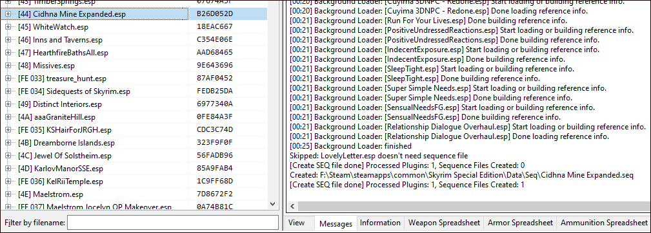Viewport: 651px width, 233px height.
Task: Switch to the View tab
Action: [x=296, y=223]
